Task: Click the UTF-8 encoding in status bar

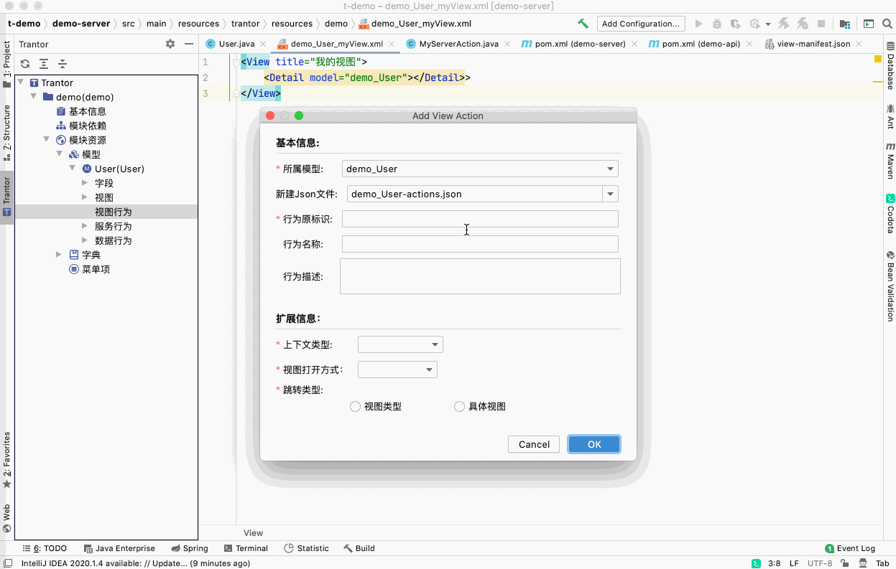Action: [x=820, y=563]
